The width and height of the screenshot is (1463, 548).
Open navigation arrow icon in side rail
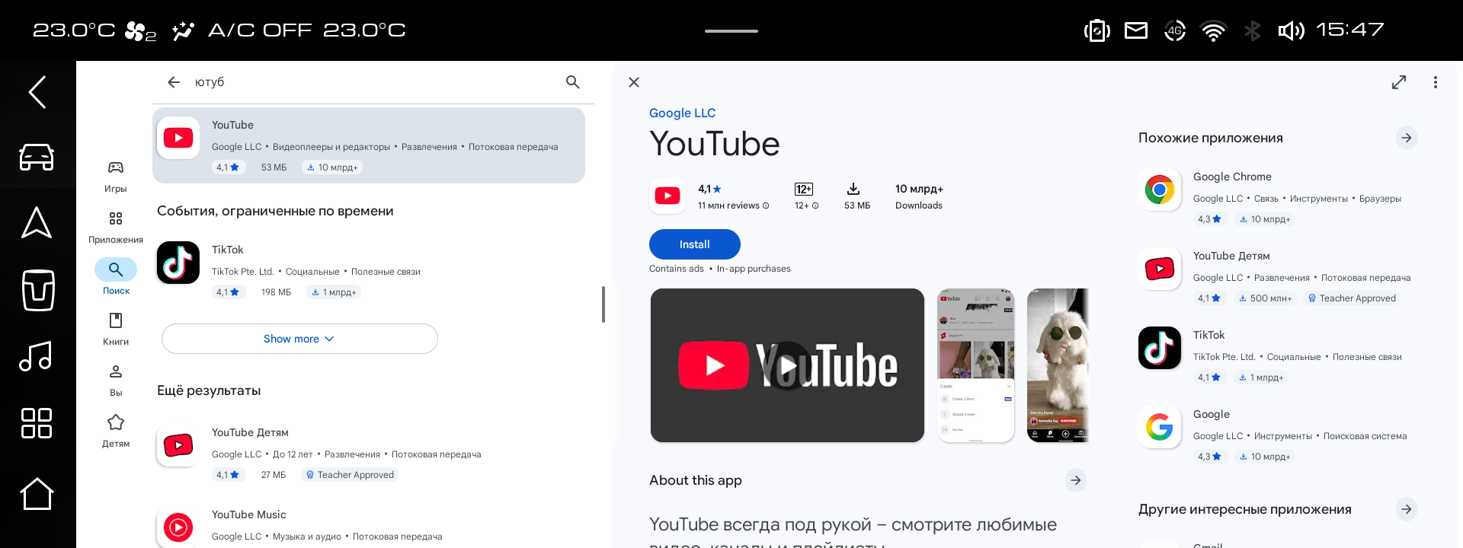pos(37,223)
